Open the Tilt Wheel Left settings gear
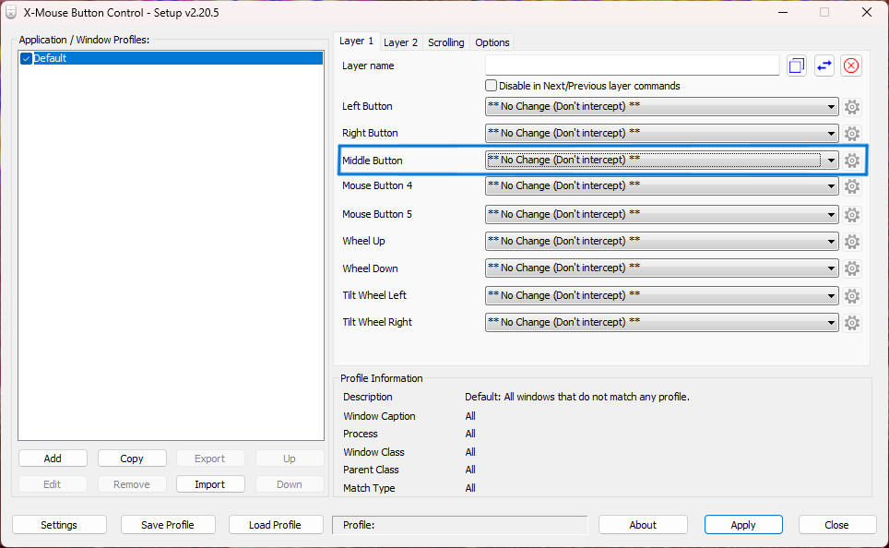Image resolution: width=889 pixels, height=548 pixels. (x=851, y=295)
